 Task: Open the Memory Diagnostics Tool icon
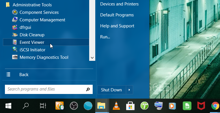point(15,57)
